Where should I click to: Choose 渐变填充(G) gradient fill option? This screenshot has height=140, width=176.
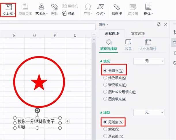click(x=115, y=85)
